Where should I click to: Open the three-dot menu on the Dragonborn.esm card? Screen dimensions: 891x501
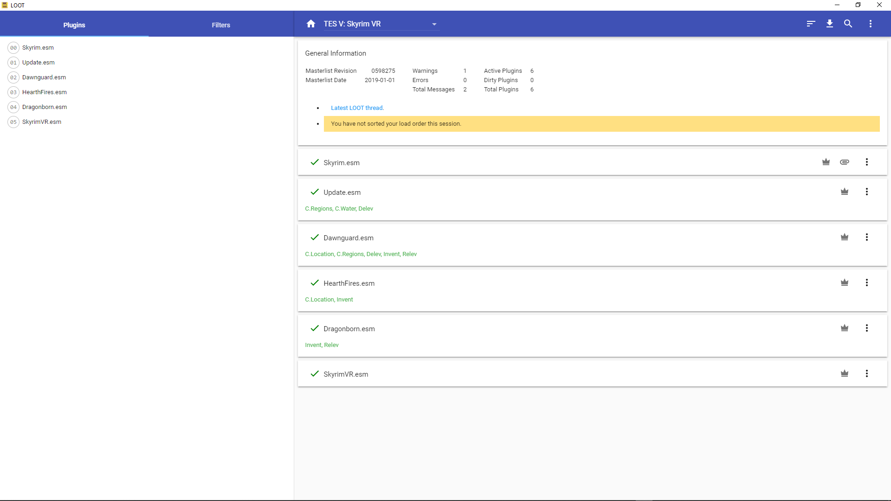867,328
